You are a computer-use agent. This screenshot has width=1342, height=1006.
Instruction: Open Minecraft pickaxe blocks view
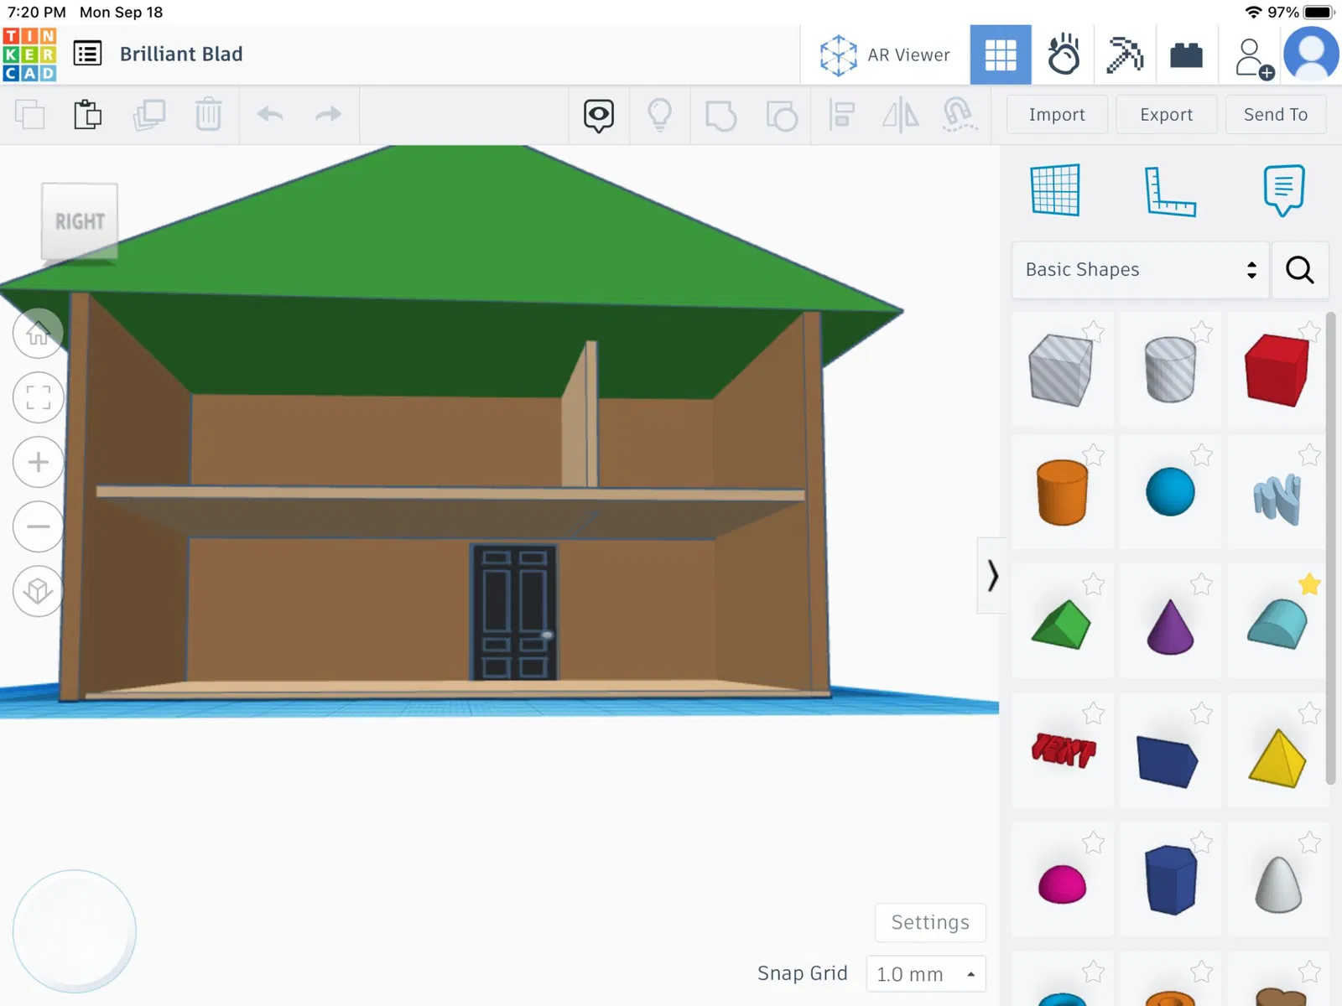tap(1125, 55)
